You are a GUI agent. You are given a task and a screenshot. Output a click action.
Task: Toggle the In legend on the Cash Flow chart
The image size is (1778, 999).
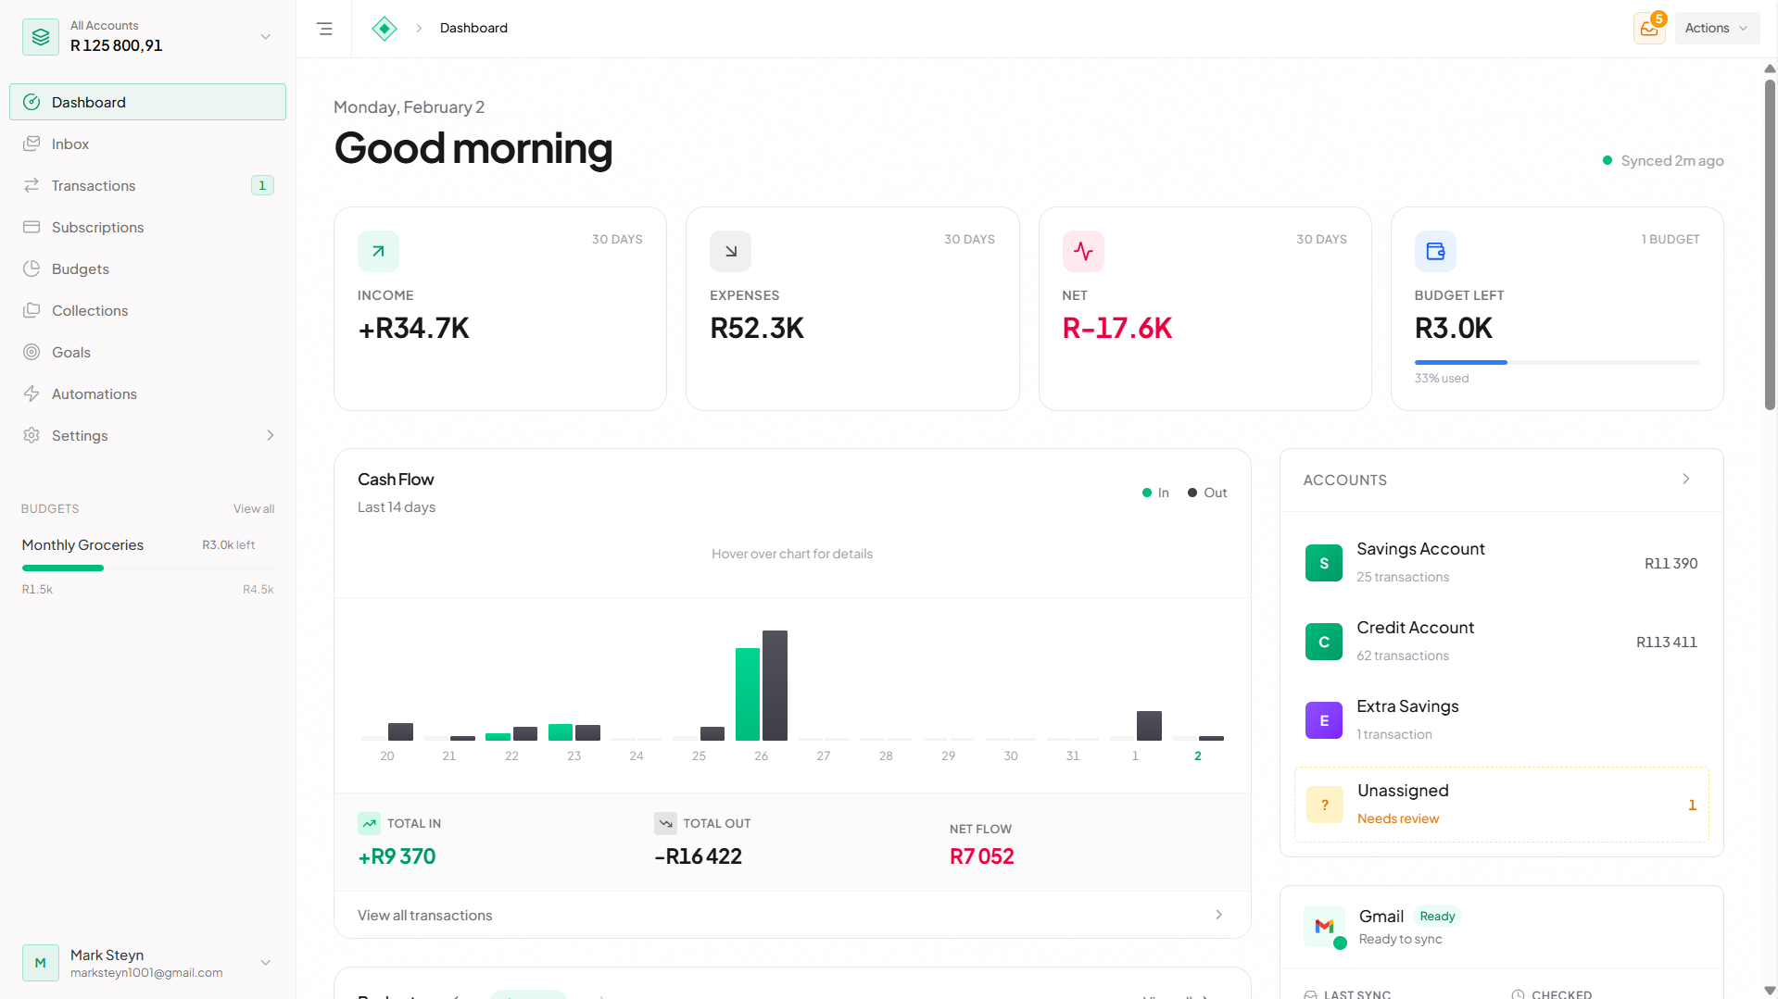pyautogui.click(x=1155, y=492)
